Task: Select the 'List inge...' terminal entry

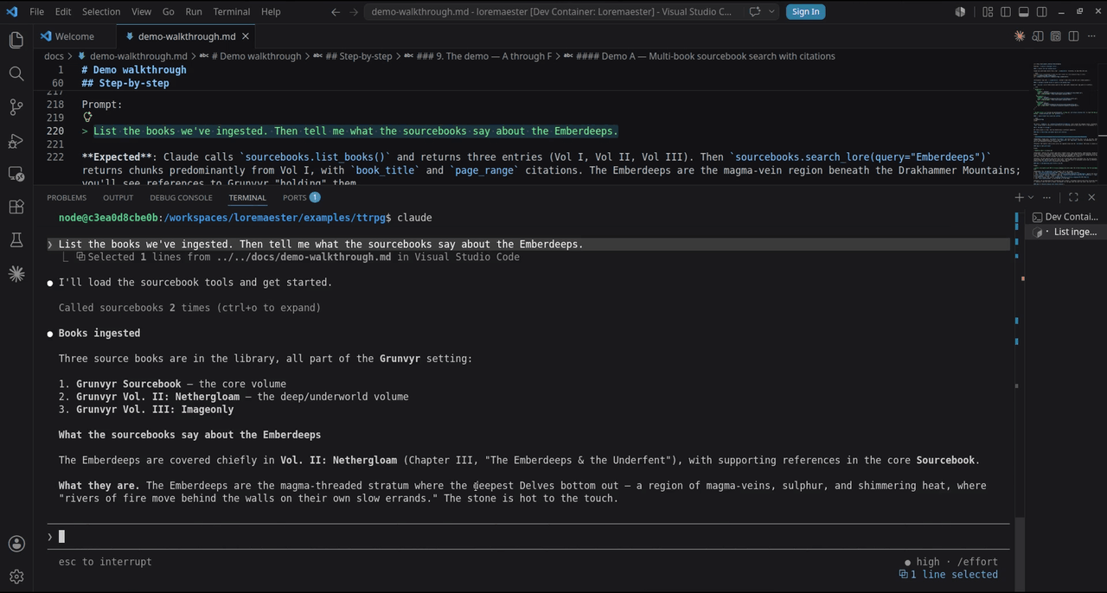Action: coord(1065,232)
